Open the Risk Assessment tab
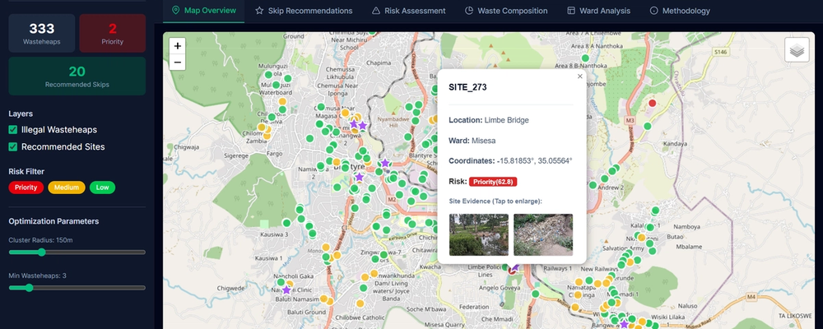Screen dimensions: 823x329 click(408, 11)
